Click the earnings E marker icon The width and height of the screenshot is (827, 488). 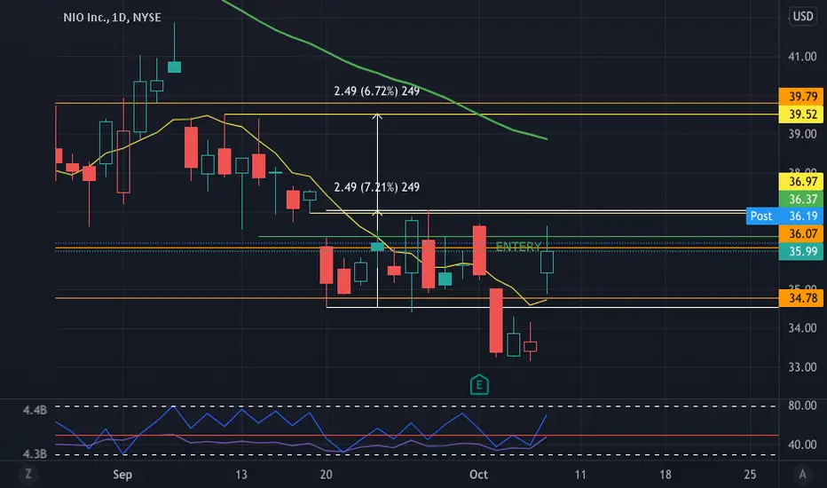[479, 385]
